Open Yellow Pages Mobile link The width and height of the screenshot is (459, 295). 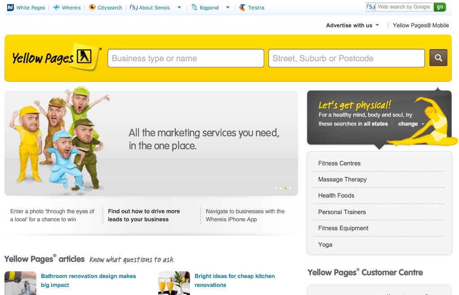[x=420, y=25]
